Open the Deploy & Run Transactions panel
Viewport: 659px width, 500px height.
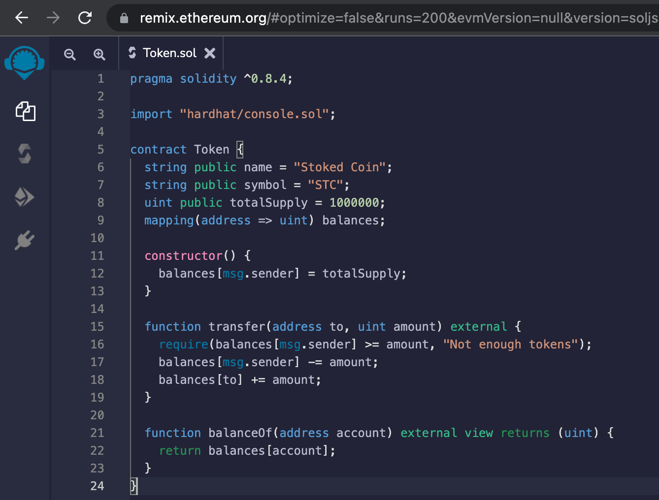[25, 197]
